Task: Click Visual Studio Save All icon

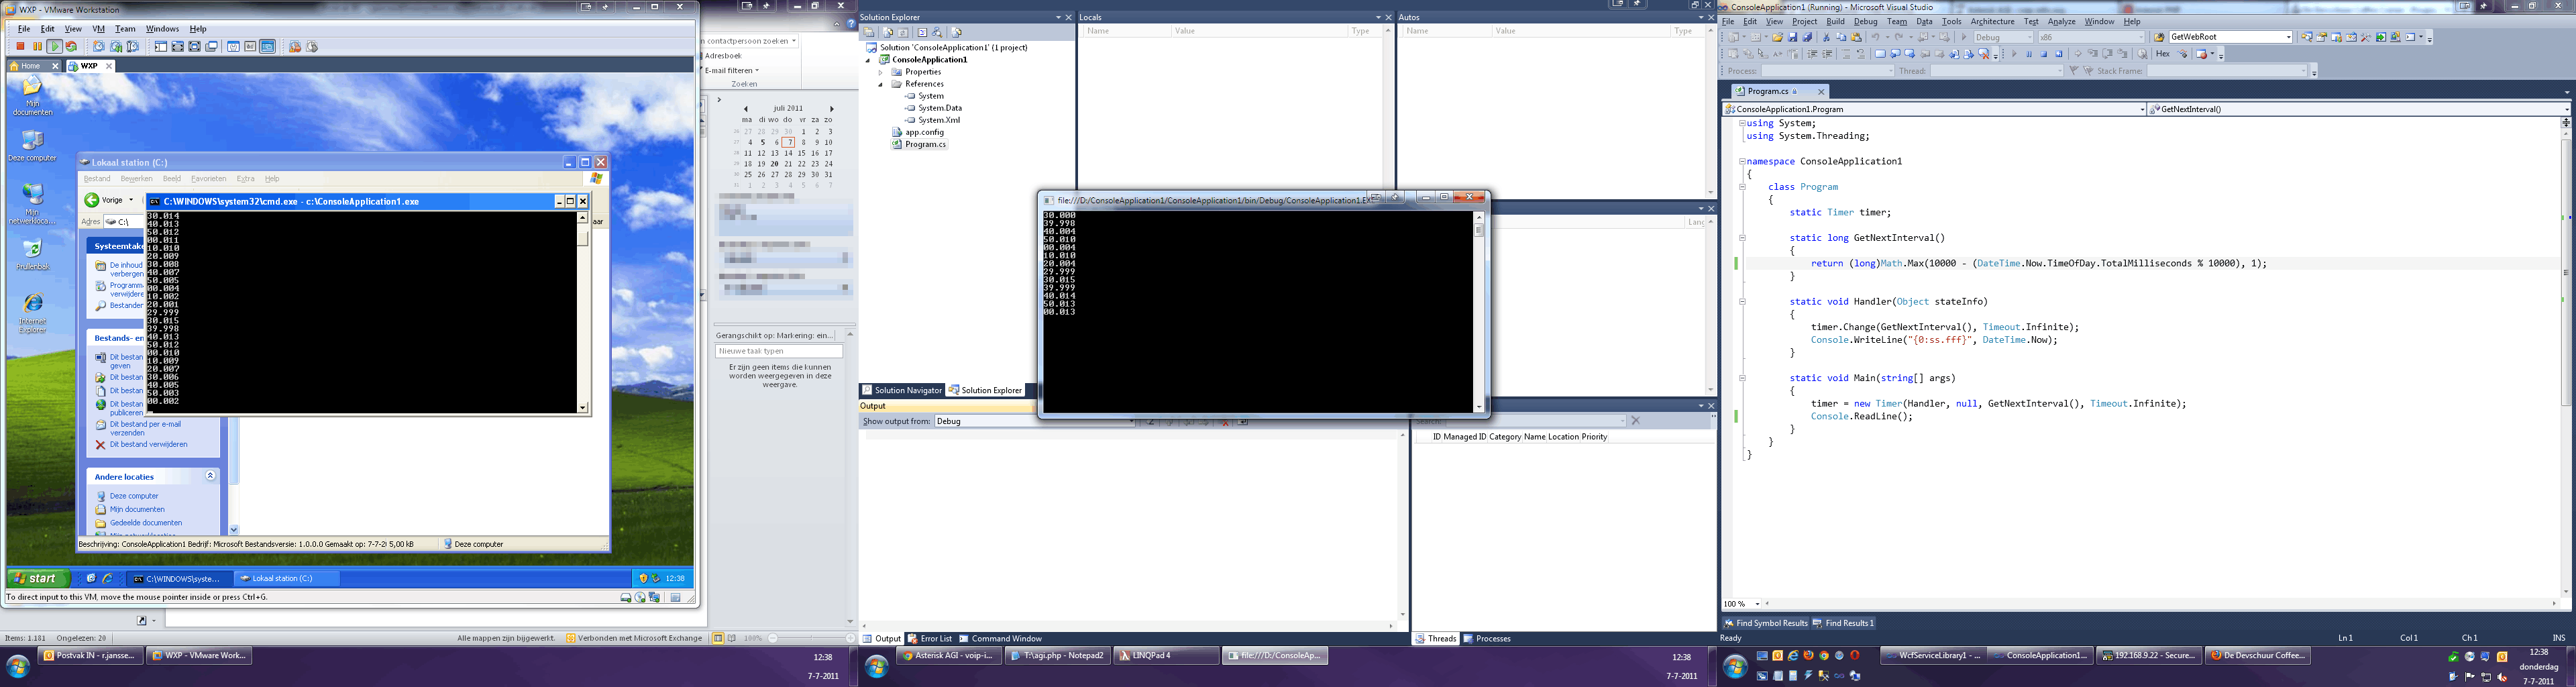Action: pos(1808,37)
